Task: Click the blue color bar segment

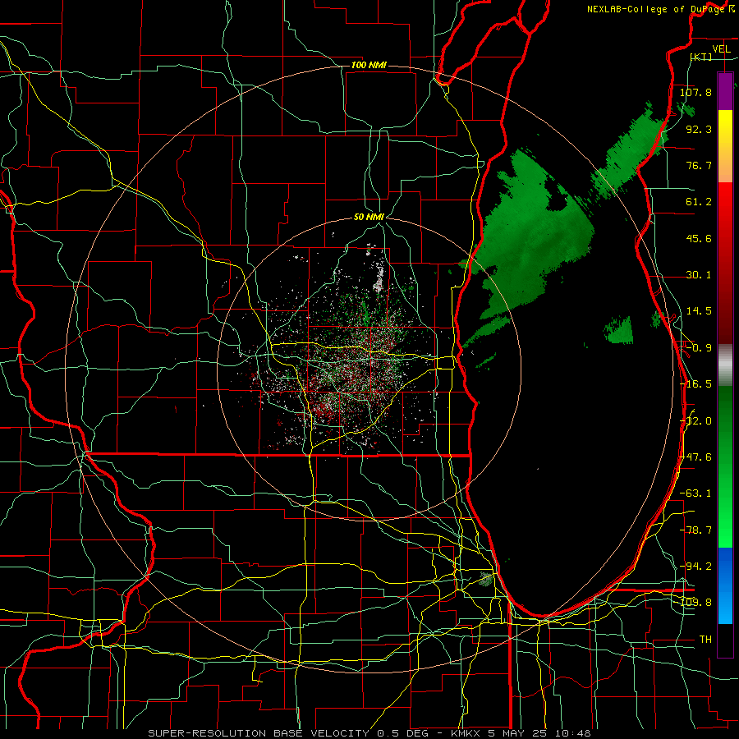Action: 725,585
